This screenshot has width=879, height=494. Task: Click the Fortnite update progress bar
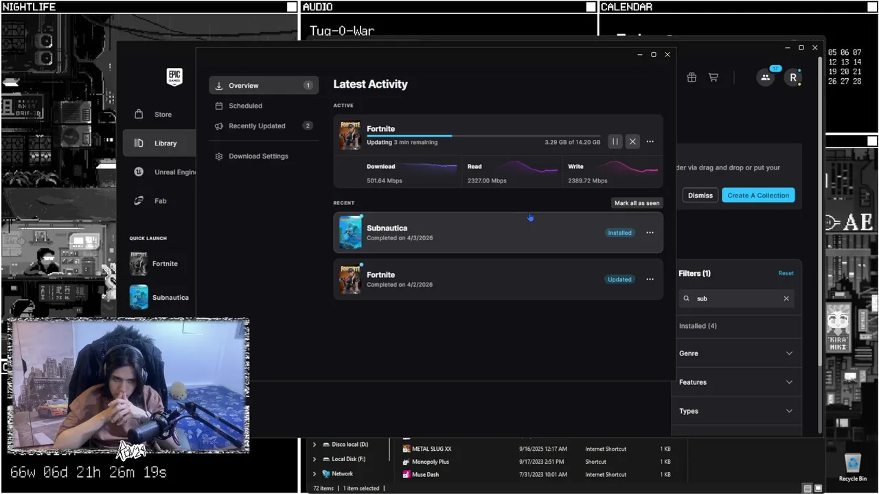coord(483,136)
